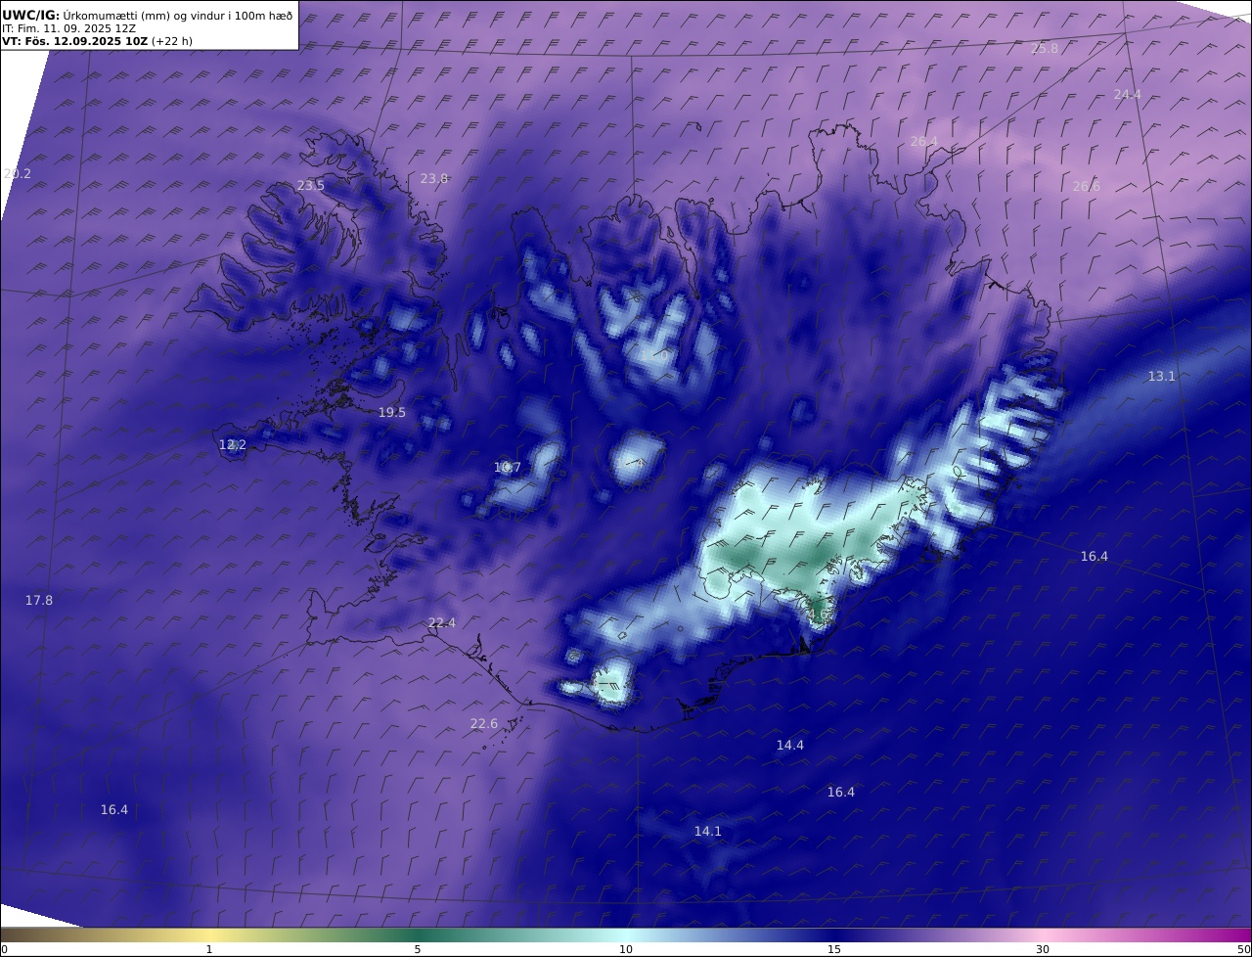The height and width of the screenshot is (957, 1252).
Task: Click the colorbar tick label 10
Action: pyautogui.click(x=626, y=949)
